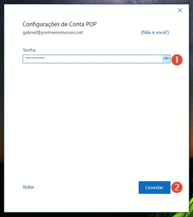Dismiss the dialog with the X icon
Screen dimensions: 193x217
pyautogui.click(x=180, y=10)
